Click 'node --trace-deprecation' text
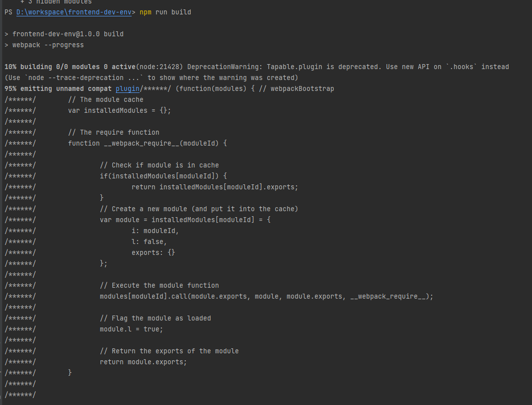Image resolution: width=532 pixels, height=405 pixels. pyautogui.click(x=76, y=78)
